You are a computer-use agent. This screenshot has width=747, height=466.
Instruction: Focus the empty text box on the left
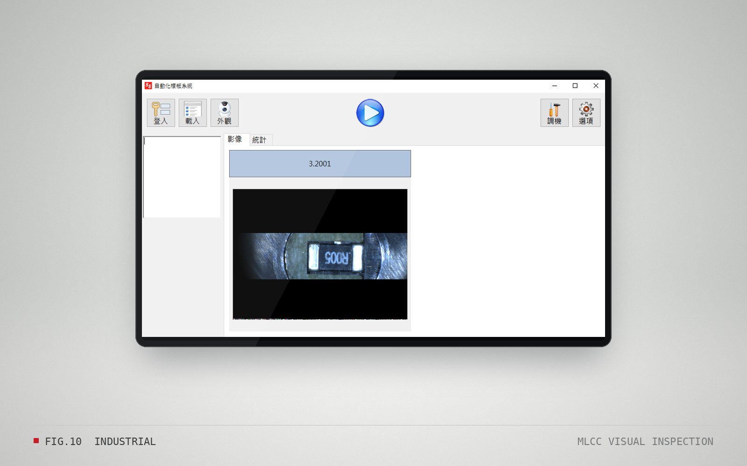tap(182, 177)
